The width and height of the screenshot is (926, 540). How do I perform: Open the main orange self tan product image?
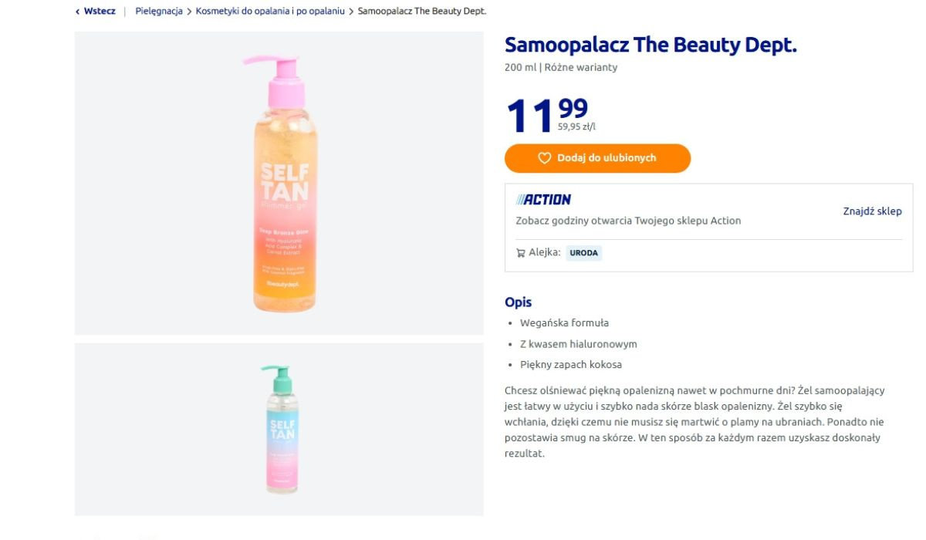point(279,183)
